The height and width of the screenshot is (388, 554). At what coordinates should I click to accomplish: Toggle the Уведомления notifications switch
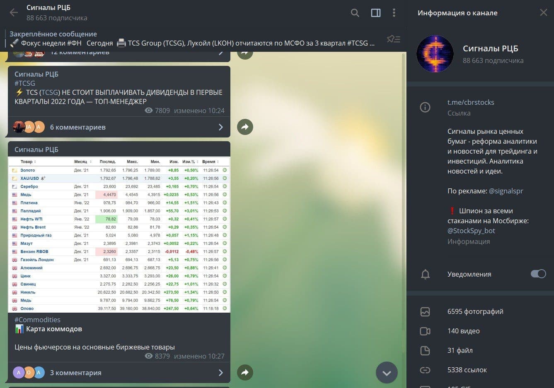(538, 274)
